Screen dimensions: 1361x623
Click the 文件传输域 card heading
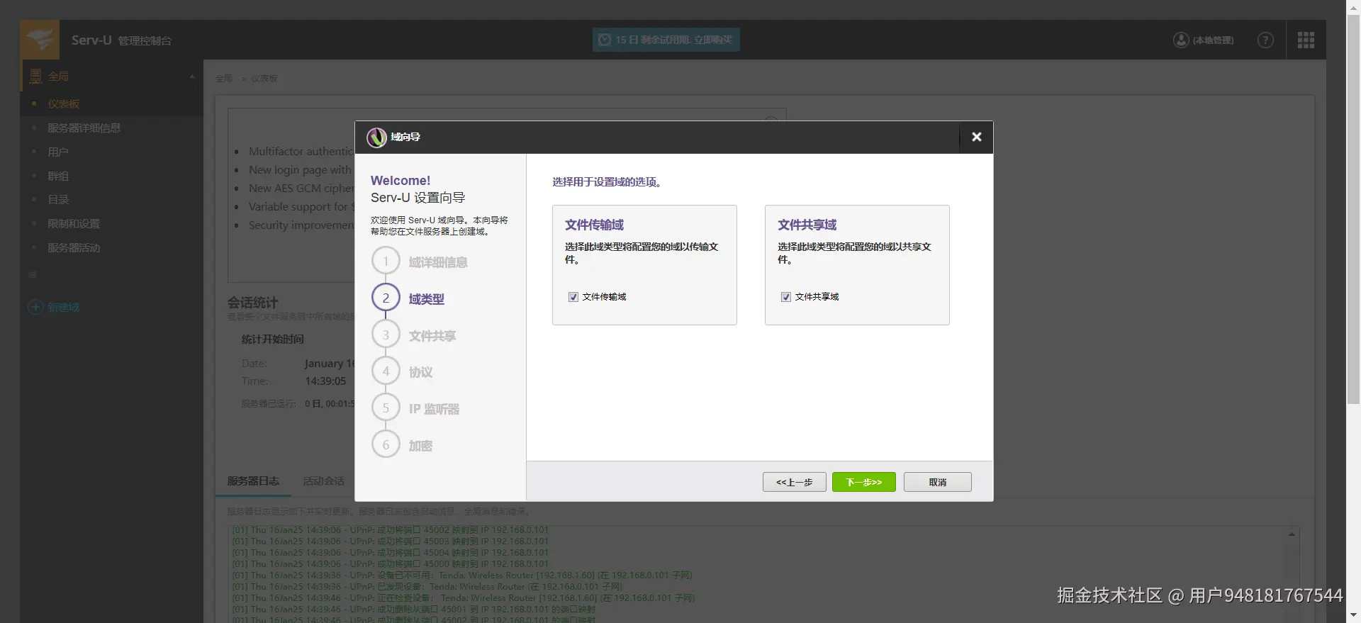click(594, 225)
